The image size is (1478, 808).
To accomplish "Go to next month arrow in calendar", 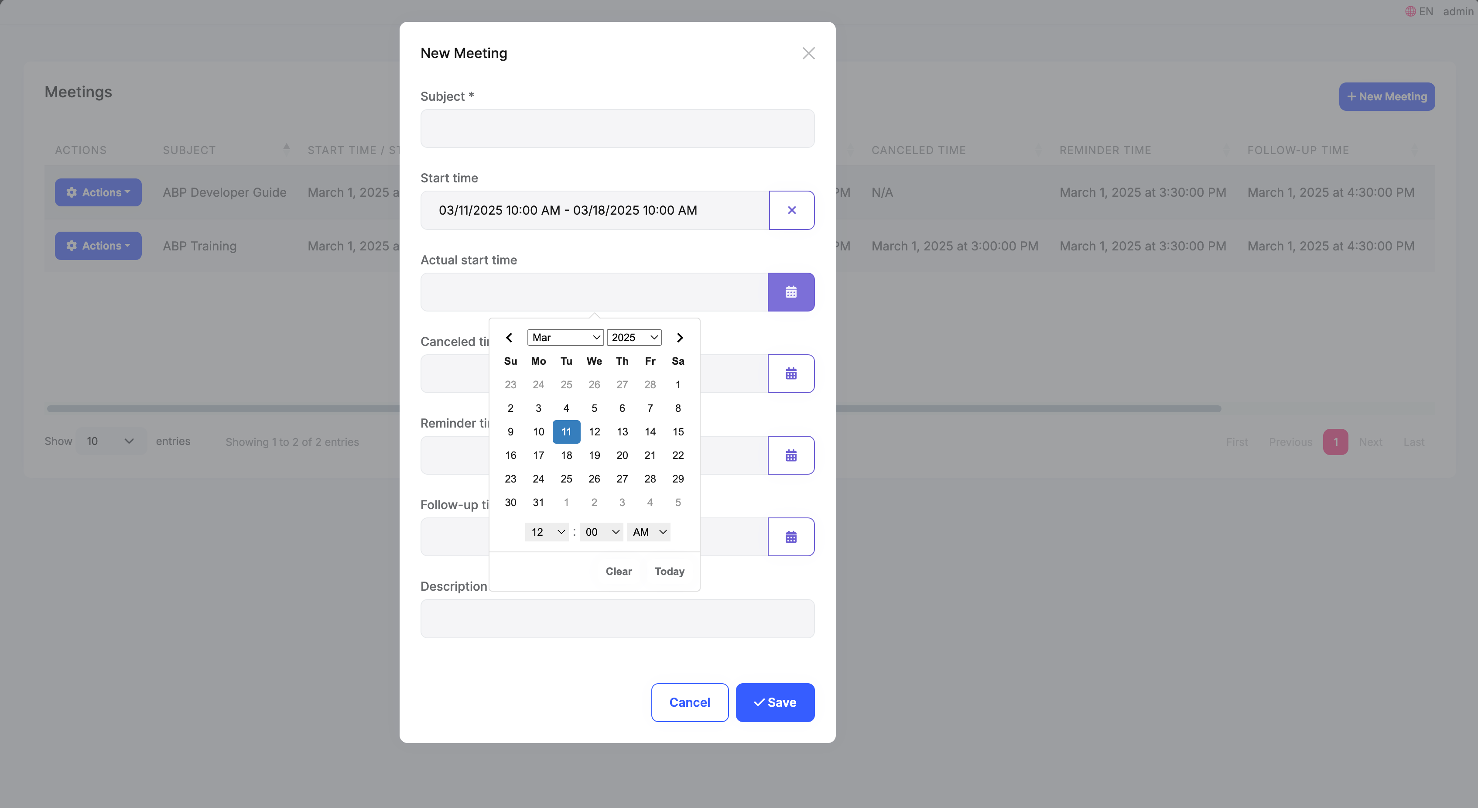I will 679,337.
